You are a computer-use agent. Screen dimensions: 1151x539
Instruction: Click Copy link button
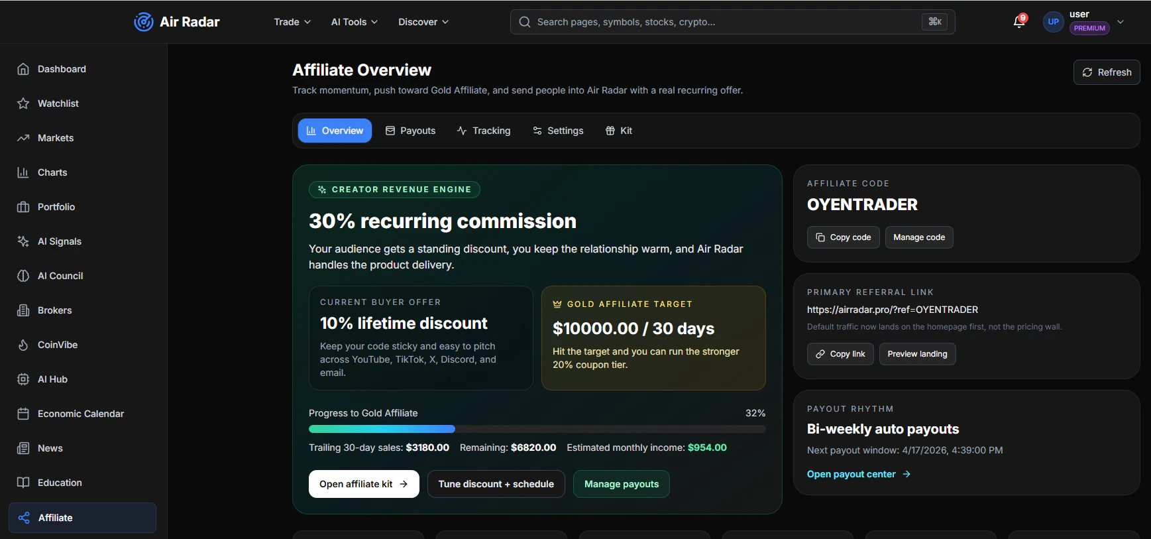(x=840, y=354)
